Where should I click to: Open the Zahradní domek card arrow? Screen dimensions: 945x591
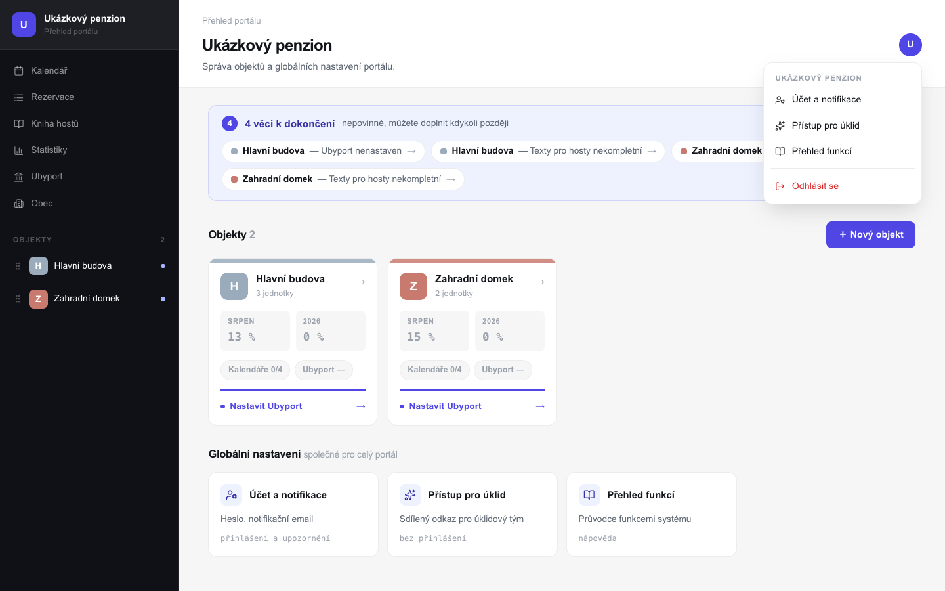coord(539,282)
